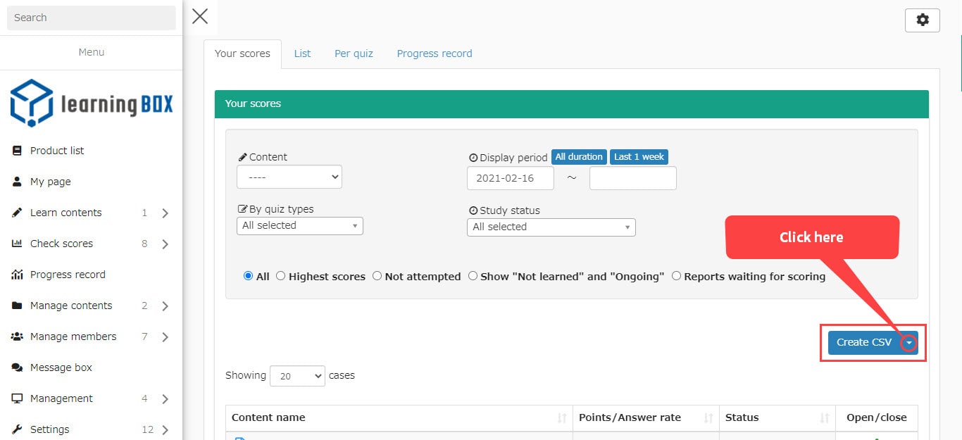Open Product list from the sidebar
This screenshot has width=962, height=440.
pos(57,151)
